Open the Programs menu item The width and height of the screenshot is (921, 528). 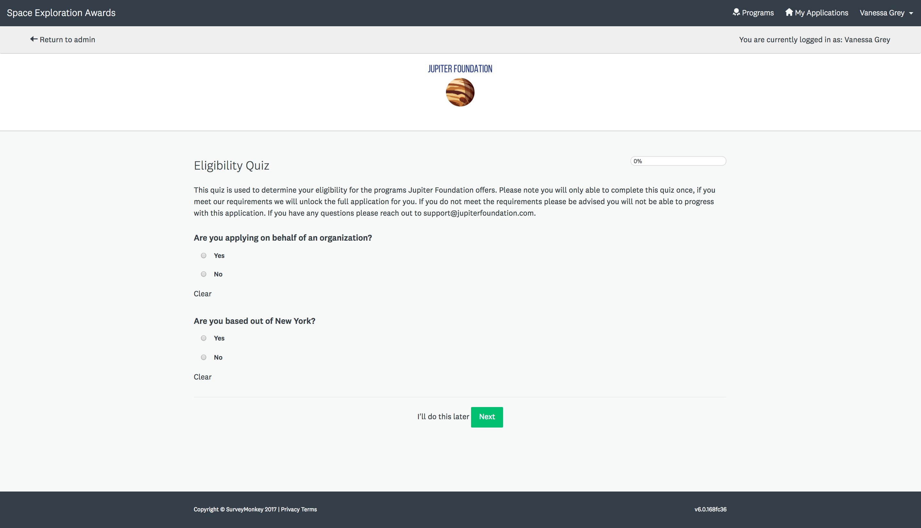757,13
